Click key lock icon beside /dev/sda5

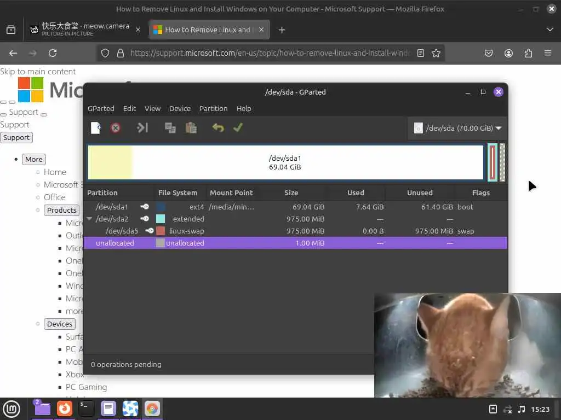[150, 231]
